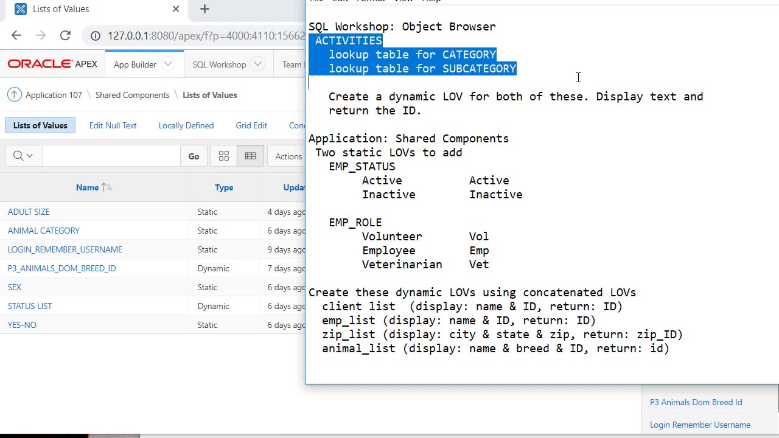Go up one level with the up-arrow icon

(14, 95)
